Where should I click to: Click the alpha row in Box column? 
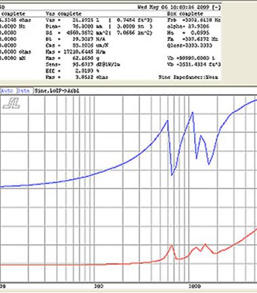pyautogui.click(x=188, y=26)
